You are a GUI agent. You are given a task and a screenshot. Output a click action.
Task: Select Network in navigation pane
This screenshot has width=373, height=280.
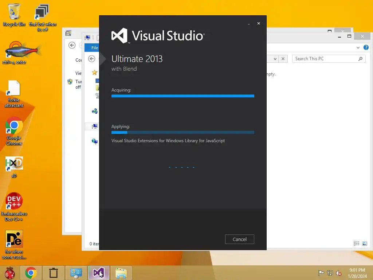95,141
